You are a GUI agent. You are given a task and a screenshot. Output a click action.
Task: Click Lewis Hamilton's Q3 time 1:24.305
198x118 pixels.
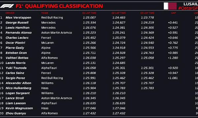148,28
